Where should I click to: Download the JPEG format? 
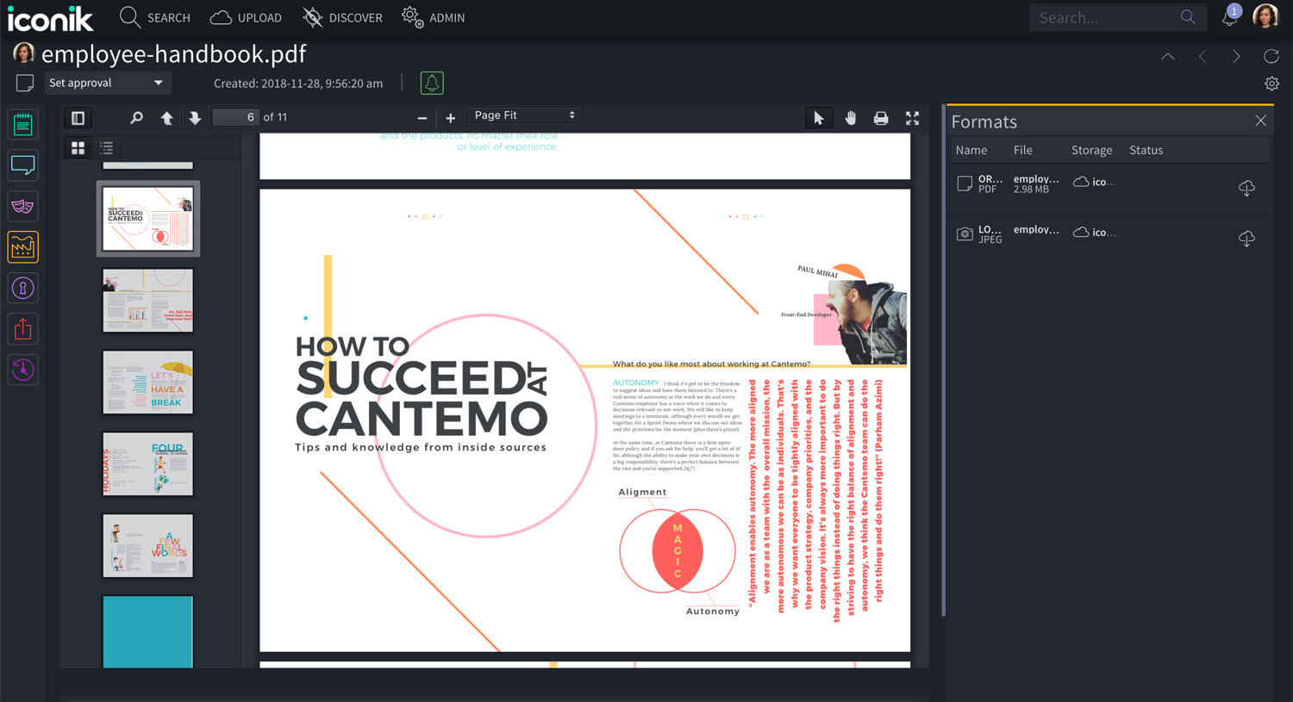(x=1246, y=239)
